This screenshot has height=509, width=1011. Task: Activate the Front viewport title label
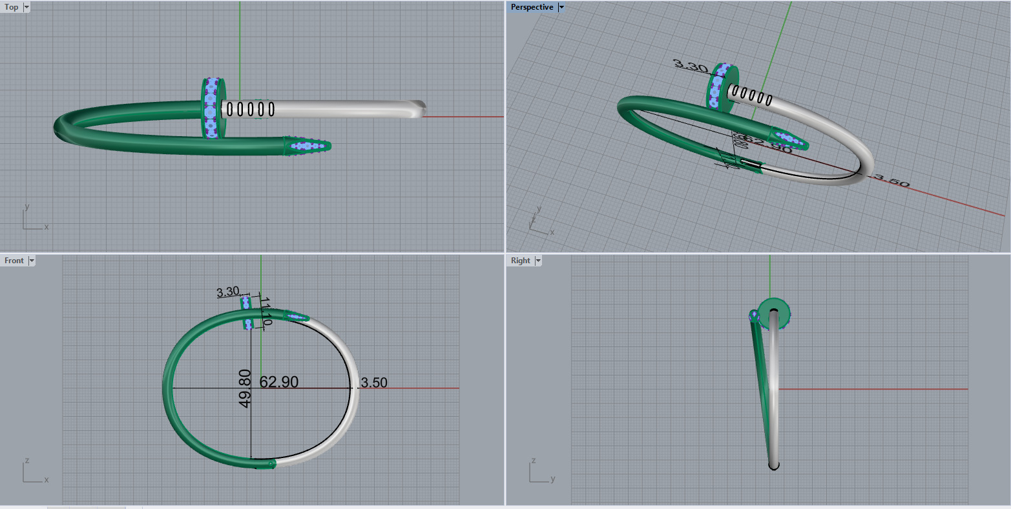click(14, 261)
